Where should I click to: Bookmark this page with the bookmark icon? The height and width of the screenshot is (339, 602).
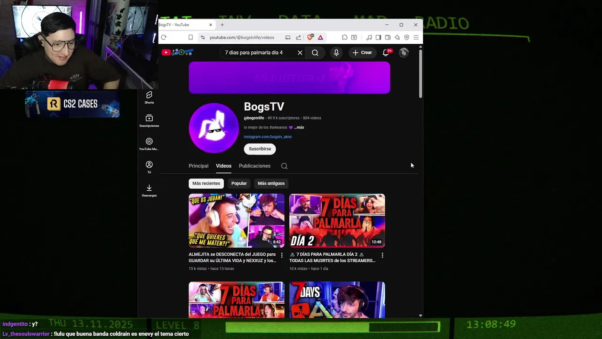(190, 38)
